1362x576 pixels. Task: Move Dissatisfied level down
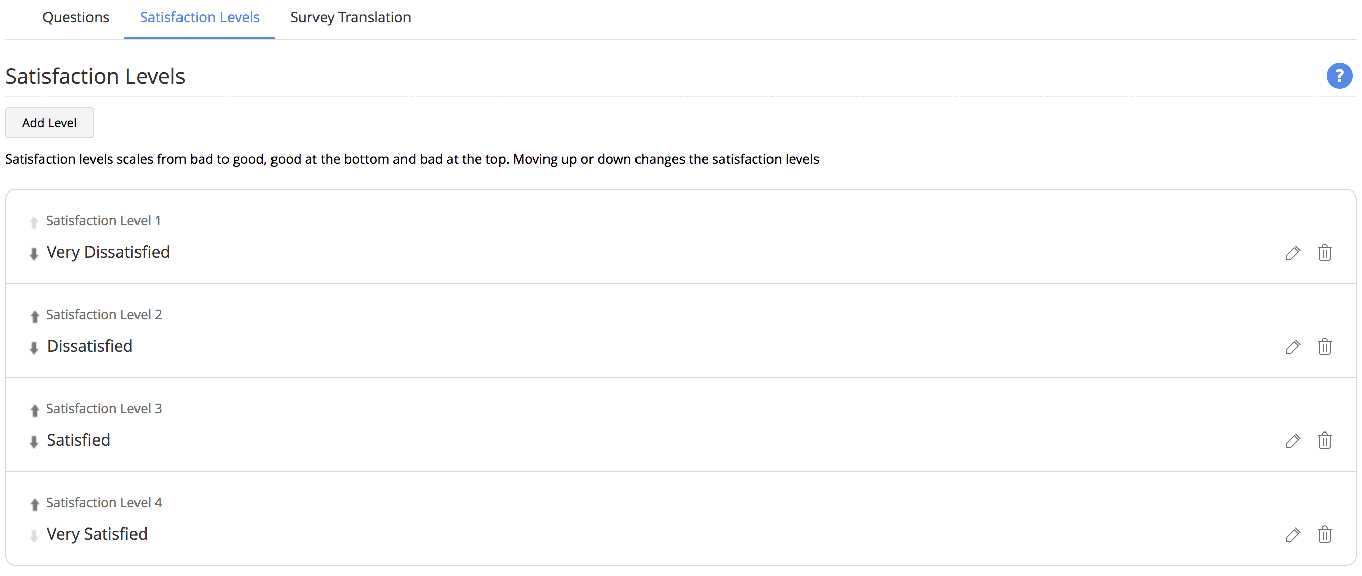(x=34, y=348)
